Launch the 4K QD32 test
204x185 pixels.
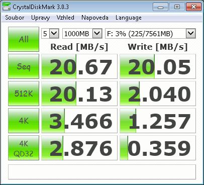coord(24,148)
